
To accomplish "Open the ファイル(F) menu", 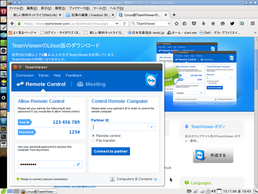I will click(16, 8).
